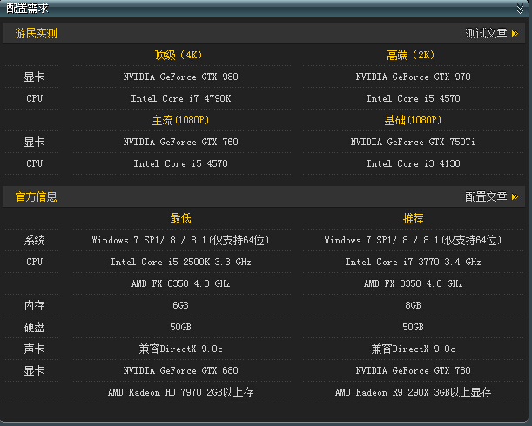Open the 测试文章 link

[x=486, y=33]
